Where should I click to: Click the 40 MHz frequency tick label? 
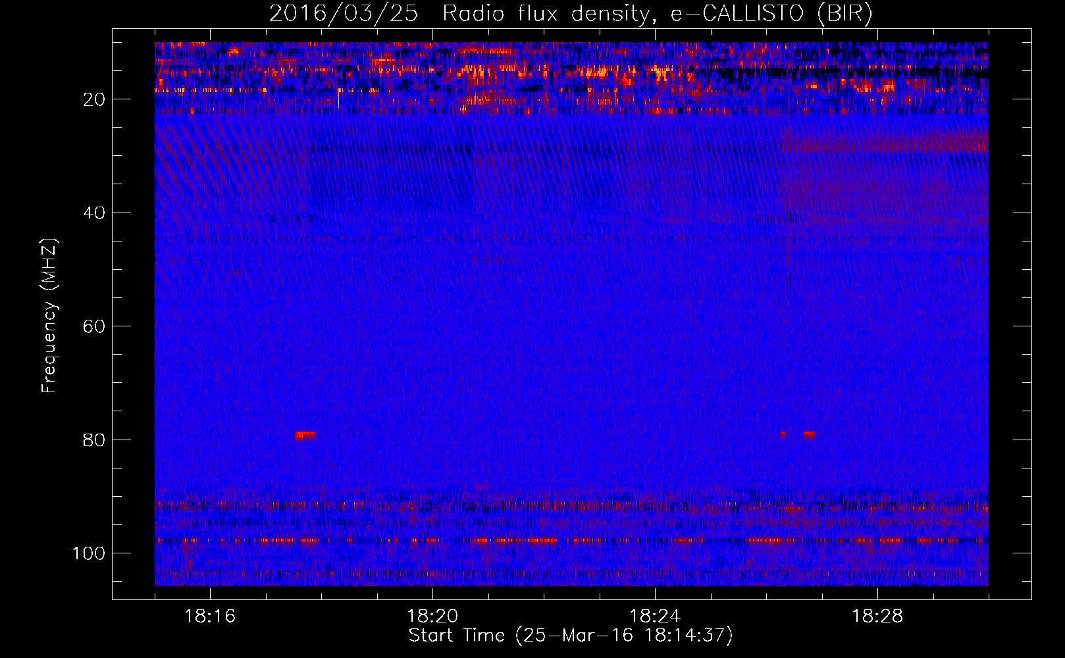pos(95,213)
